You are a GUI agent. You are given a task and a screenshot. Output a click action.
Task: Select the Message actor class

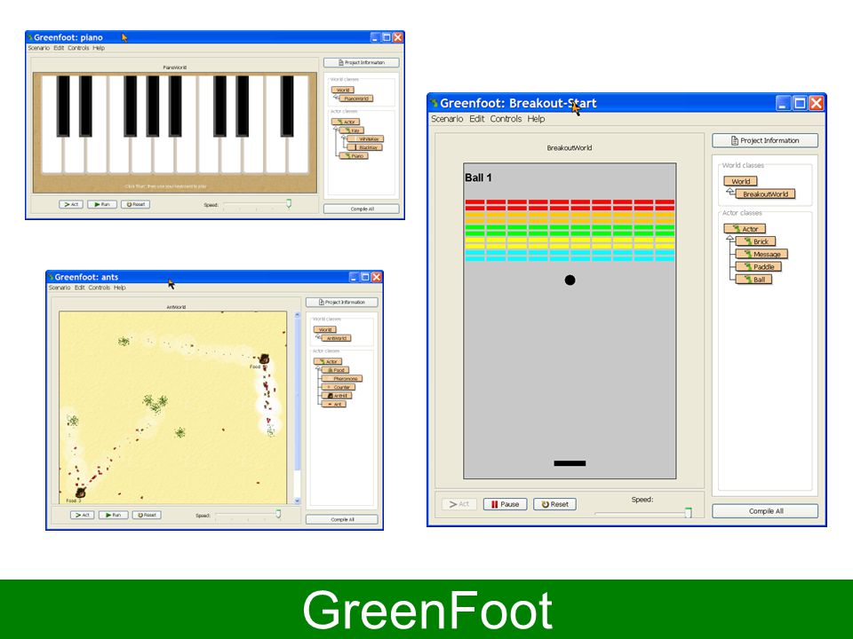coord(761,254)
